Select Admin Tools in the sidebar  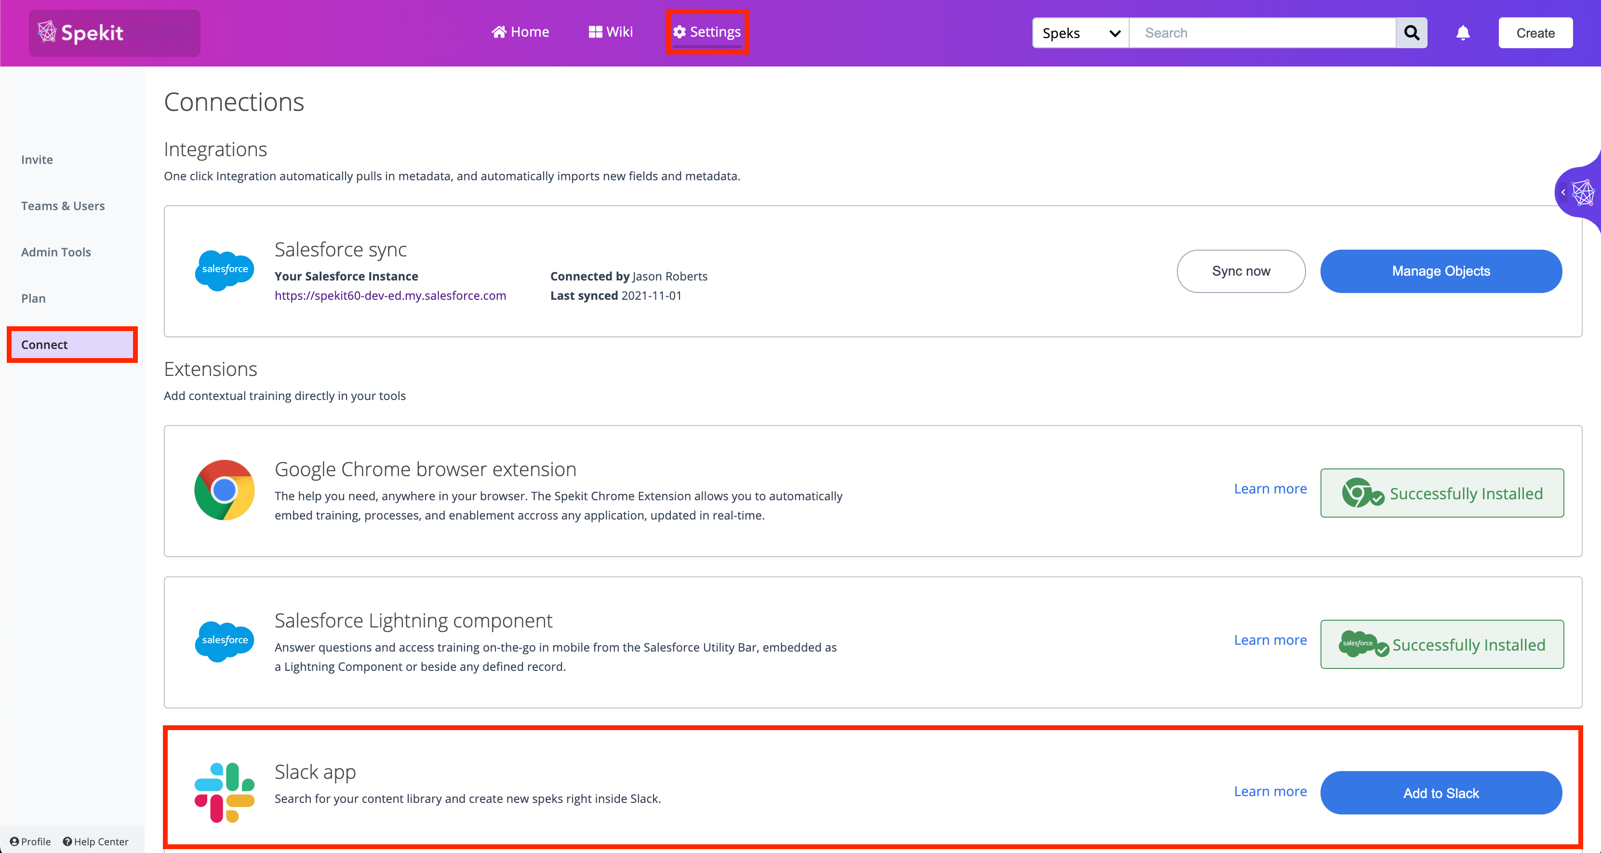pos(56,252)
